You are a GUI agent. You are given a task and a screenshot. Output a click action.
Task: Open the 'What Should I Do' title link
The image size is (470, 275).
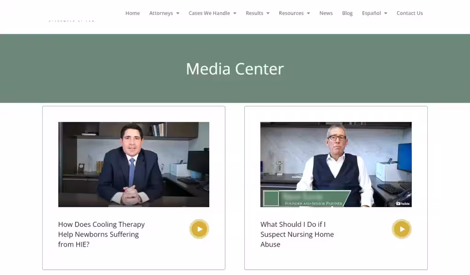(297, 234)
